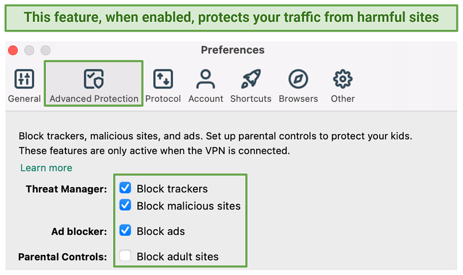Open the Other gear icon
The width and height of the screenshot is (463, 275).
[x=342, y=79]
